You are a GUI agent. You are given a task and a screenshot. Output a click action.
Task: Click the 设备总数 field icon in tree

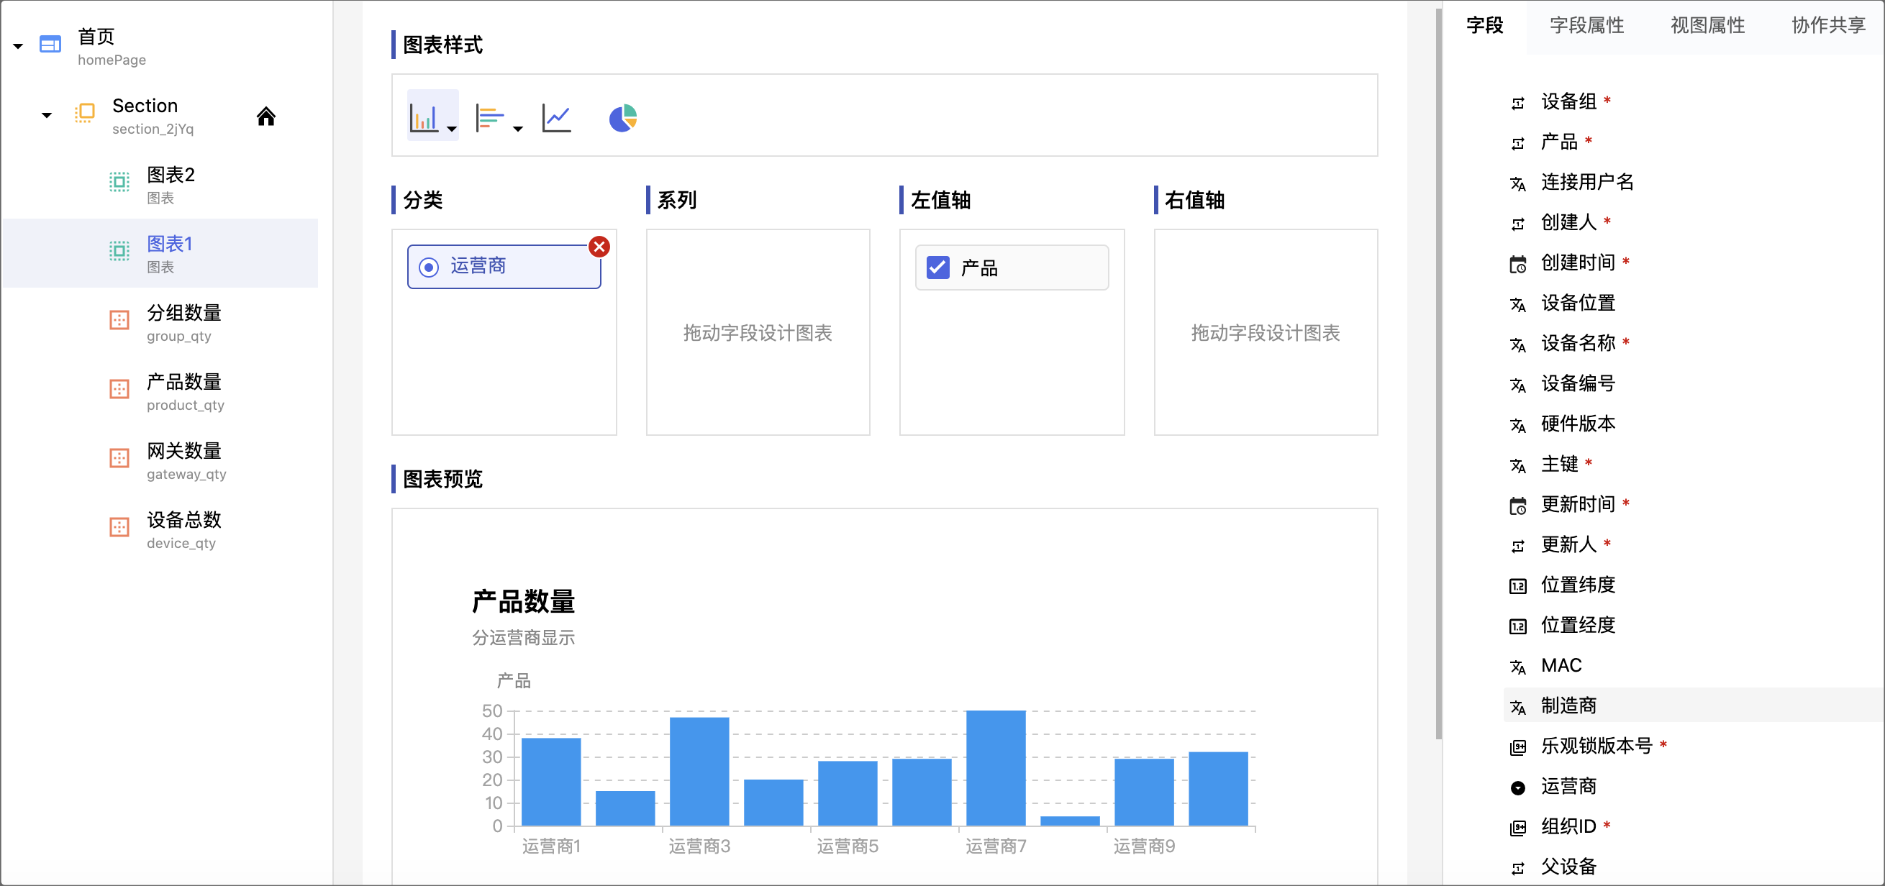coord(119,526)
